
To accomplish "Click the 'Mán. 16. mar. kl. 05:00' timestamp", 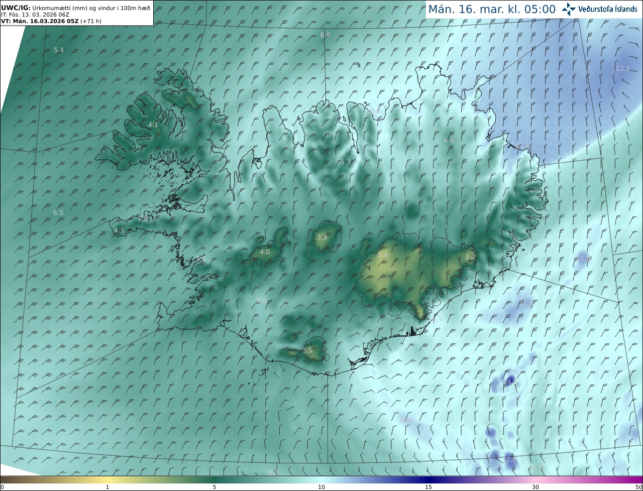I will (x=492, y=9).
